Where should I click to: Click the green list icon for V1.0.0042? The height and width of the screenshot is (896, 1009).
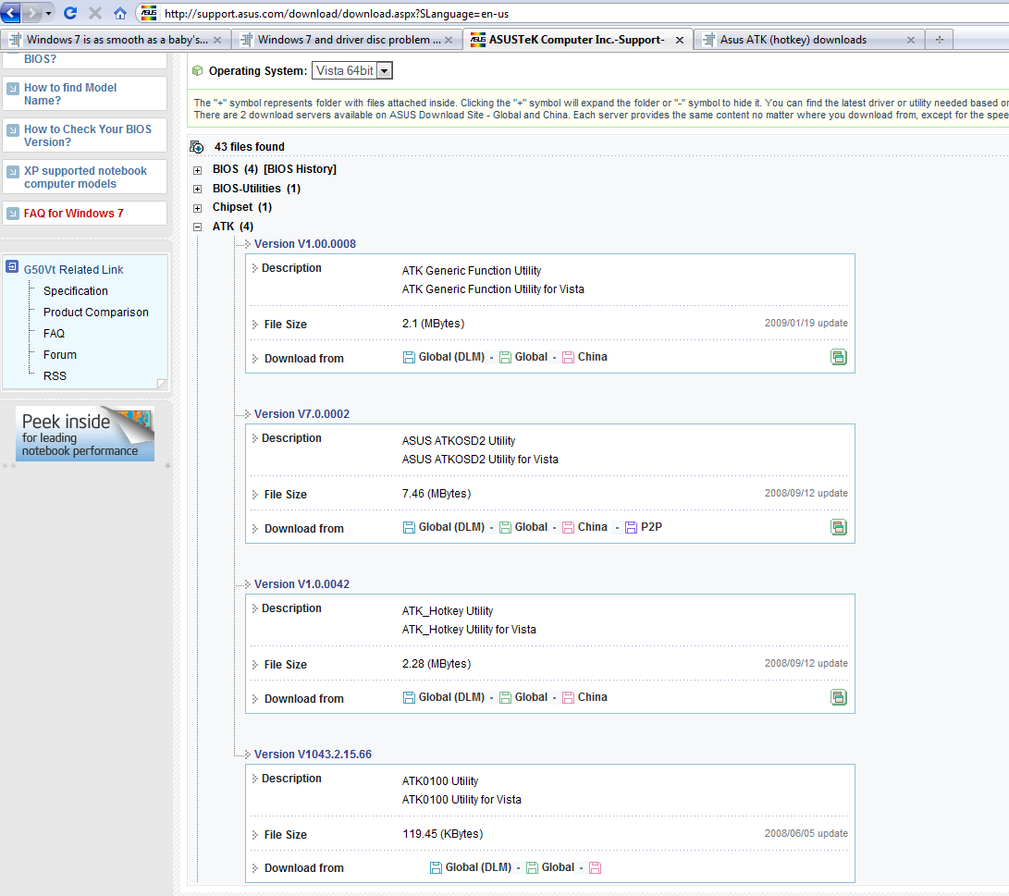click(x=839, y=697)
